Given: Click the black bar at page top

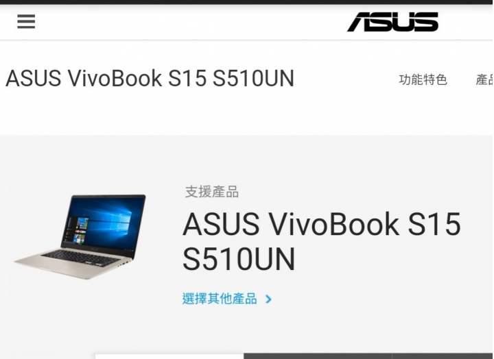Looking at the screenshot, I should 247,2.
